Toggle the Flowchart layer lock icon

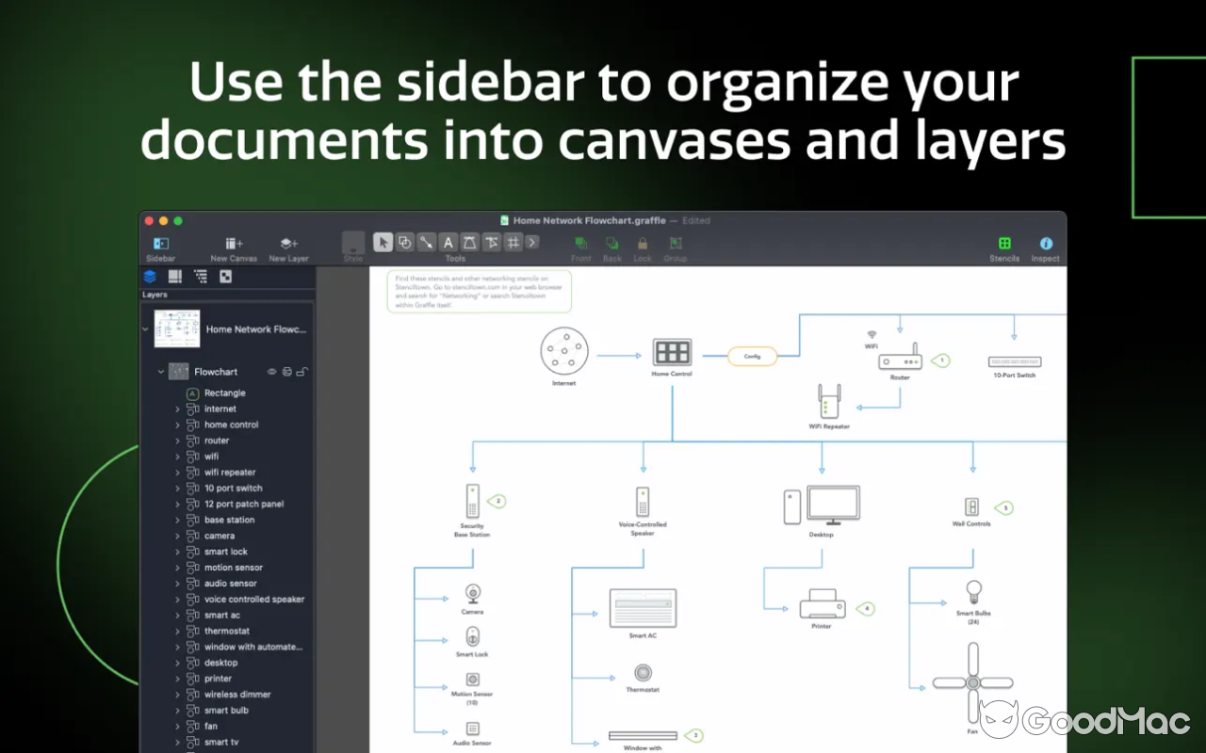tap(301, 372)
